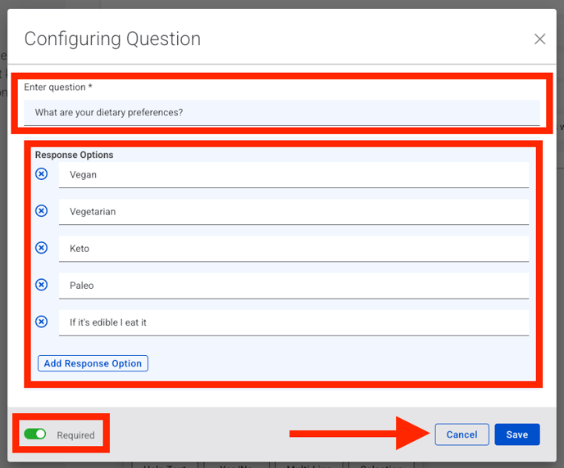Close the Configuring Question dialog
564x468 pixels.
coord(539,39)
